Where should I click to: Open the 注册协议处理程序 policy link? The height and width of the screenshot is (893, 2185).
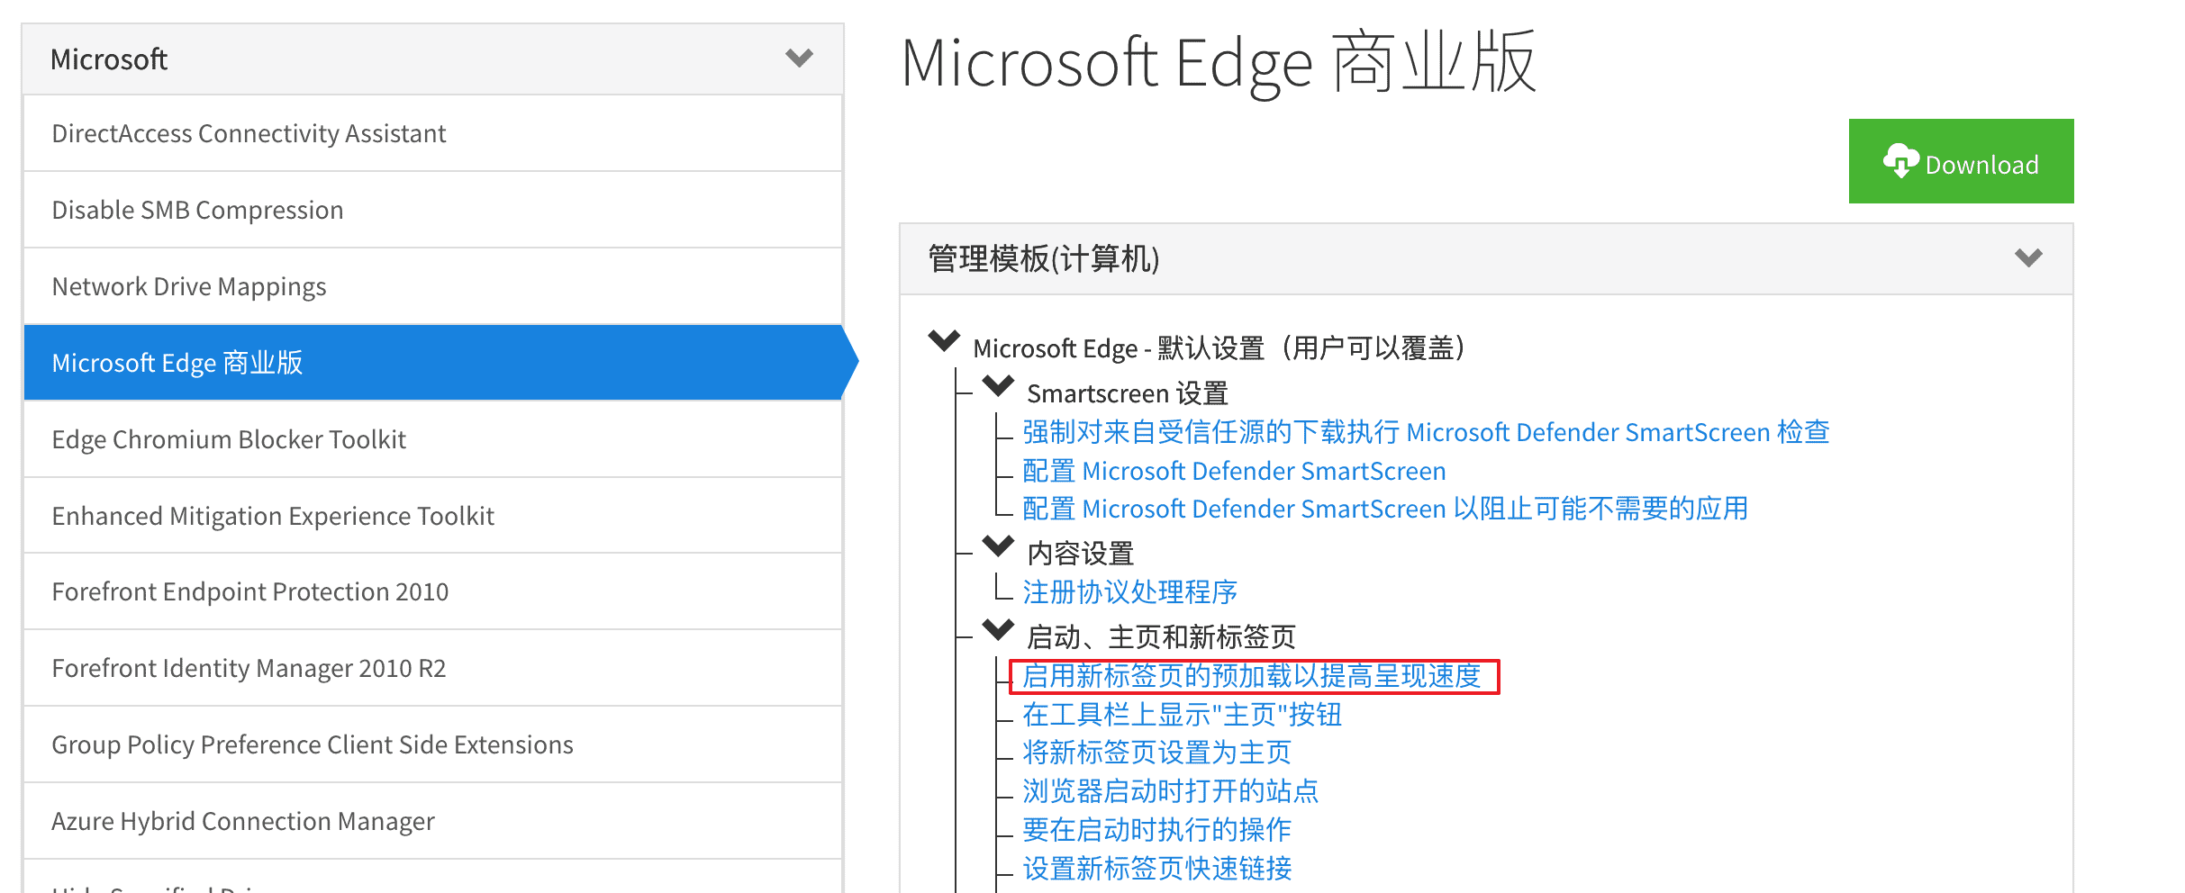tap(1129, 592)
